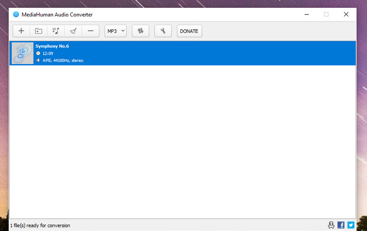Click the Add file plus icon
This screenshot has width=367, height=231.
(21, 31)
